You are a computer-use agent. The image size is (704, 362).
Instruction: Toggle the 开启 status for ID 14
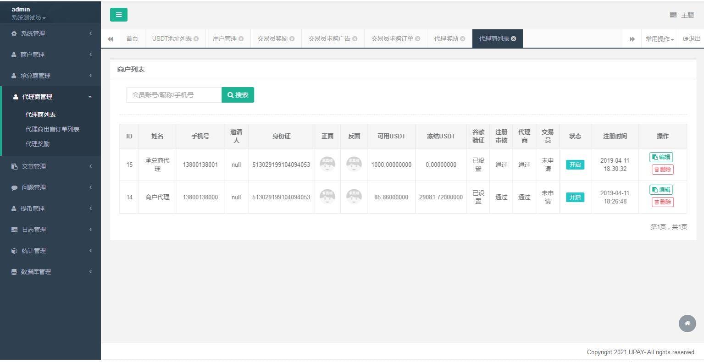tap(575, 197)
